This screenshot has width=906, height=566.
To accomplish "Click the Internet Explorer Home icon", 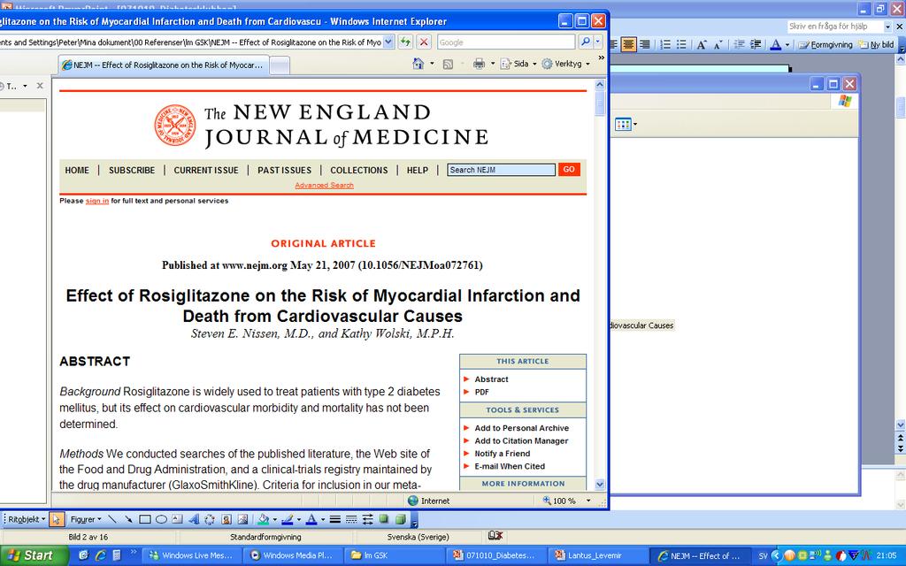I will click(x=418, y=64).
